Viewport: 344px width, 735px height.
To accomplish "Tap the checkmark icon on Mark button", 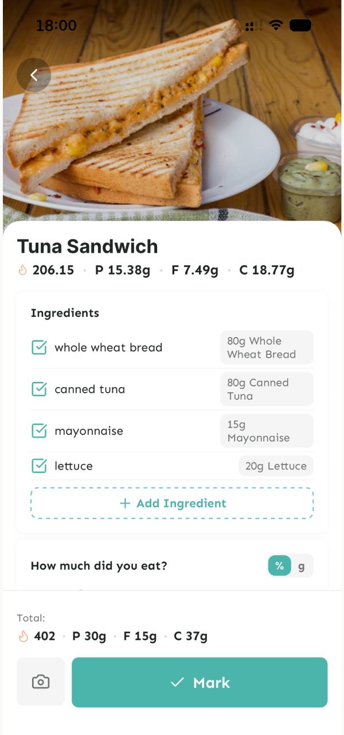I will (x=177, y=682).
